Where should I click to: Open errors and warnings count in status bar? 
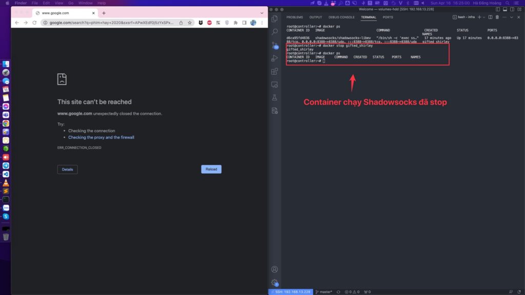click(x=352, y=292)
